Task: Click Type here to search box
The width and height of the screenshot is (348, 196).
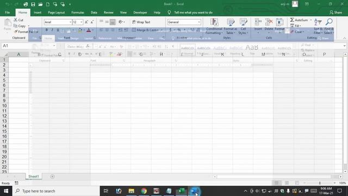Action: [x=56, y=191]
